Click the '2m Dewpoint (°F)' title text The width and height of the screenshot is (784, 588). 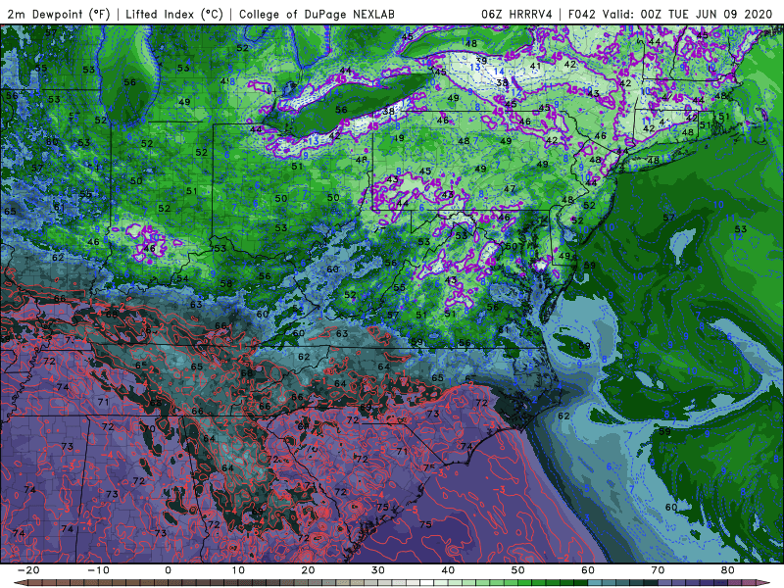(59, 14)
